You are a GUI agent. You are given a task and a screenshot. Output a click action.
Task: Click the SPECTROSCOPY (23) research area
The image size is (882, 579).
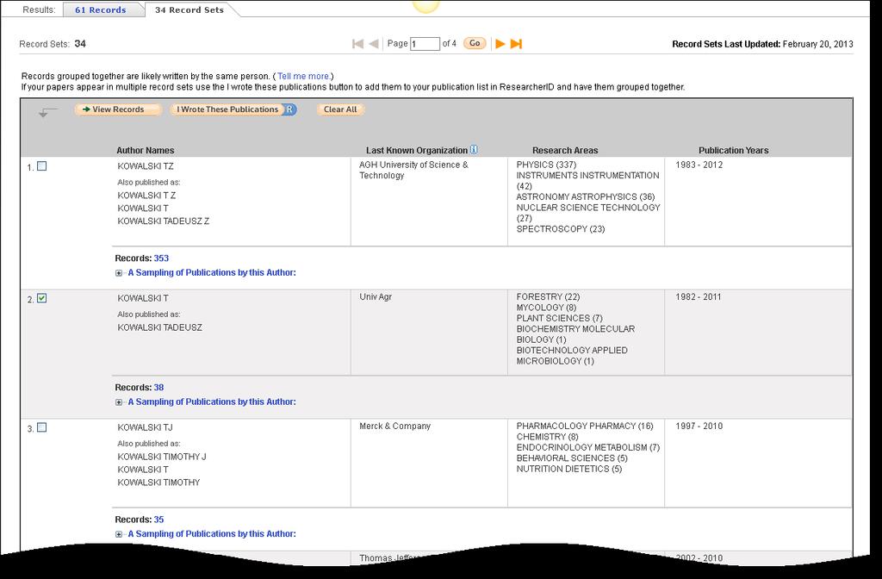click(561, 229)
